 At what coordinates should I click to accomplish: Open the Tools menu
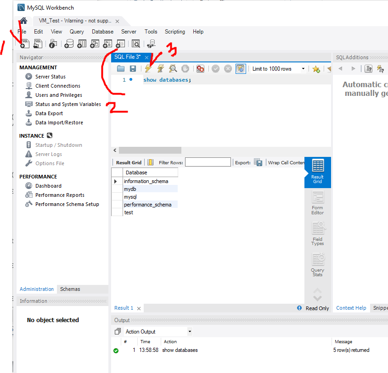pos(151,32)
